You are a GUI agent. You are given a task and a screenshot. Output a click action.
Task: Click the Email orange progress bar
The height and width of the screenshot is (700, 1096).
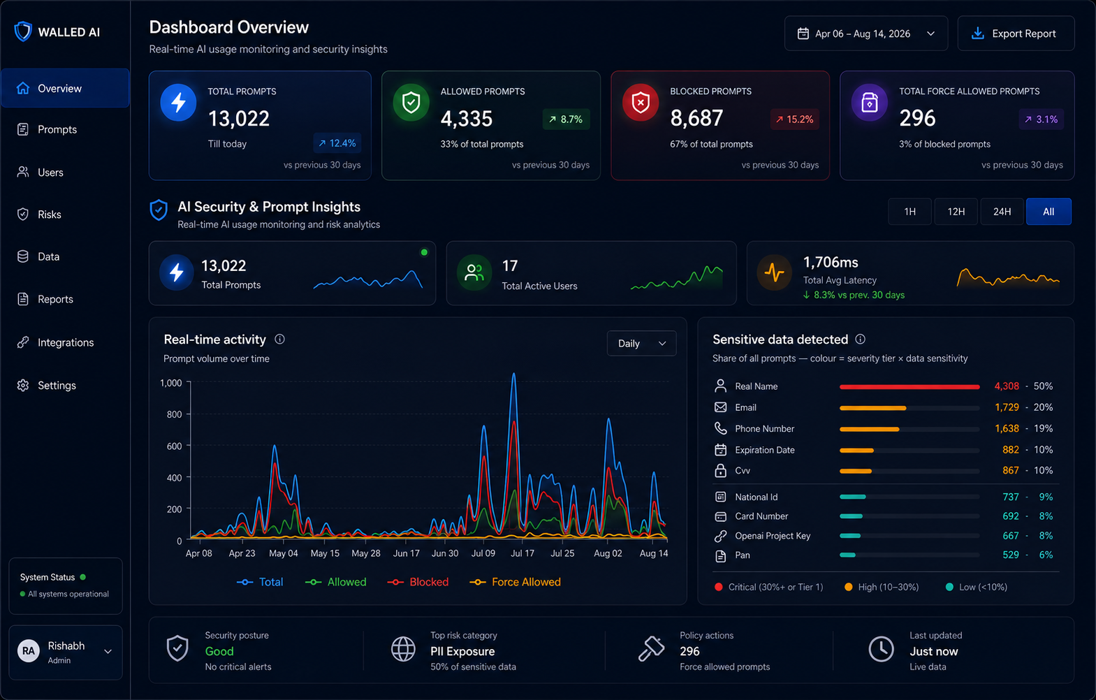pyautogui.click(x=872, y=407)
